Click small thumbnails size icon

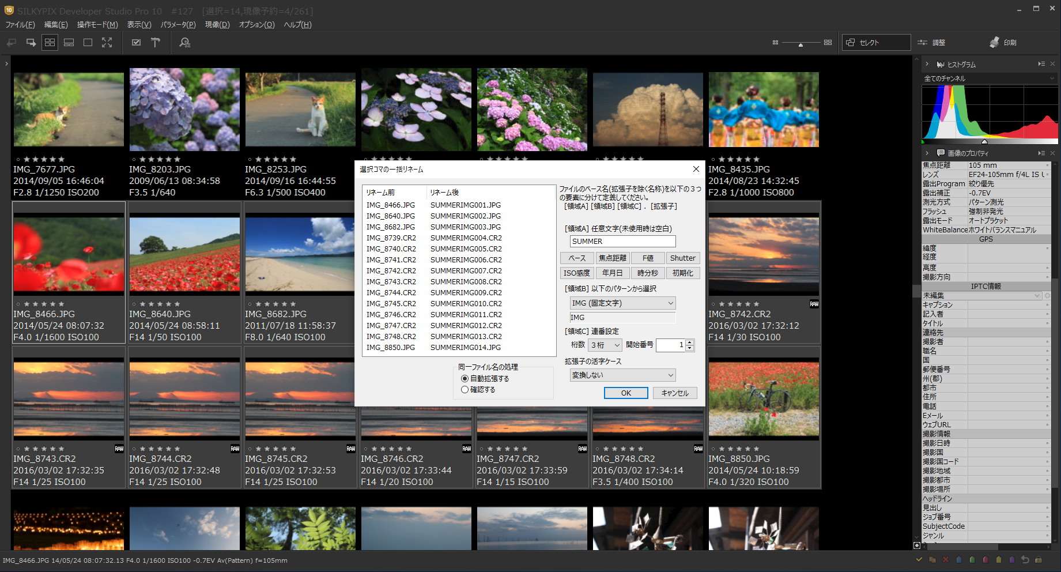point(775,43)
